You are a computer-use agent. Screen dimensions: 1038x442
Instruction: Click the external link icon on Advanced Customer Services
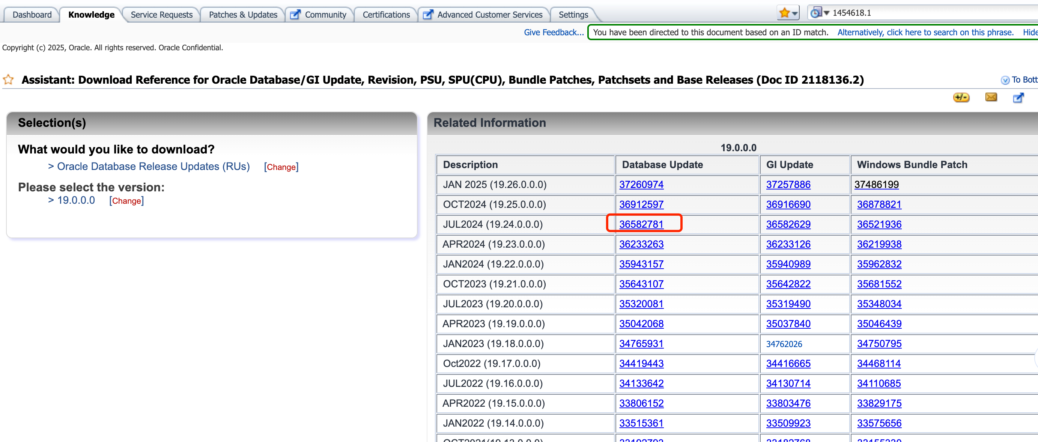pos(428,15)
